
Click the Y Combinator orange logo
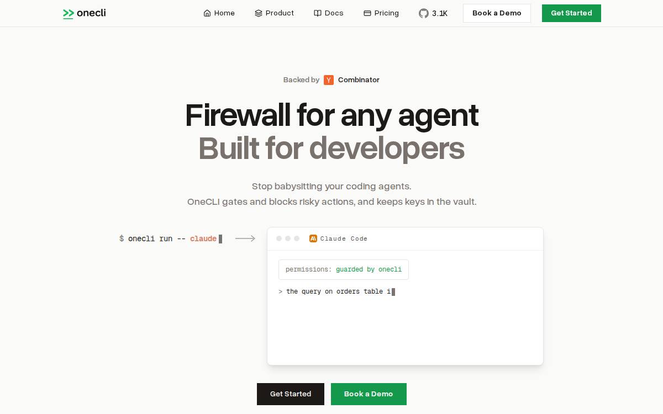329,80
